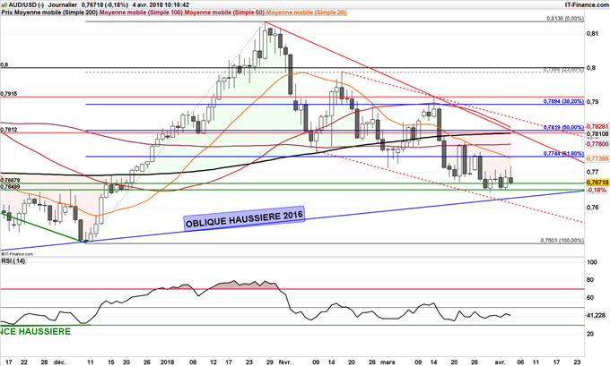Click the purple 0,77800 price tag

coord(597,144)
